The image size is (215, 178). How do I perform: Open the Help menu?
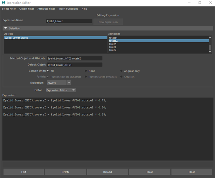point(84,9)
